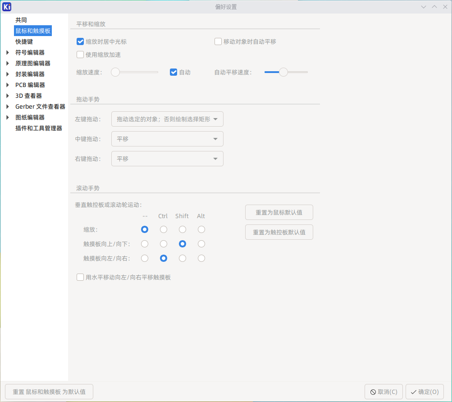Set 缩放 to the Ctrl column
Screen dimensions: 452x402
click(x=163, y=229)
